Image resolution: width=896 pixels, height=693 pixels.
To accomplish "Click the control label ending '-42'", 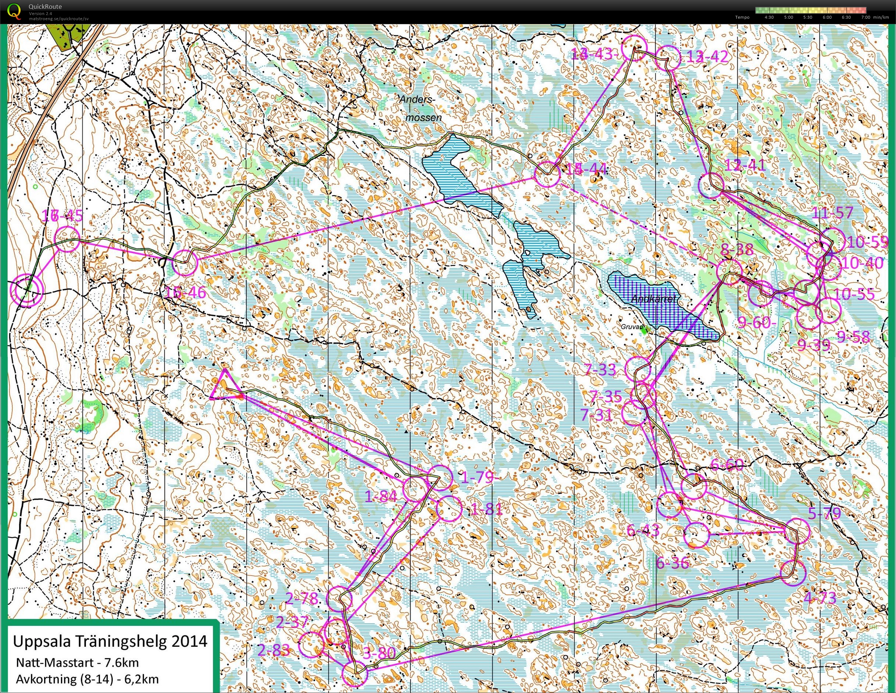I will point(708,56).
